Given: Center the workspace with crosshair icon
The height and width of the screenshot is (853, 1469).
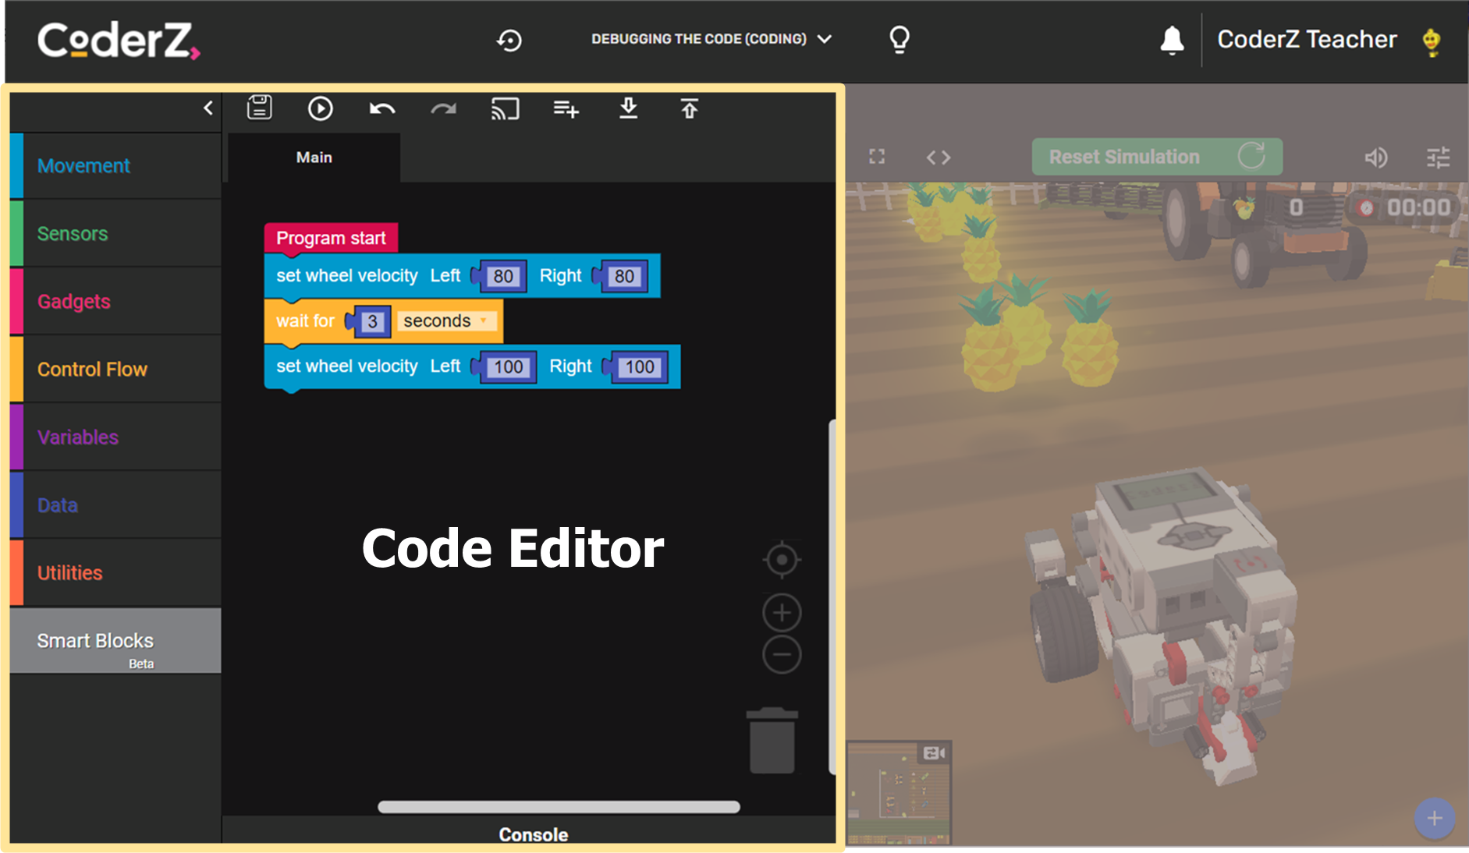Looking at the screenshot, I should [x=782, y=559].
